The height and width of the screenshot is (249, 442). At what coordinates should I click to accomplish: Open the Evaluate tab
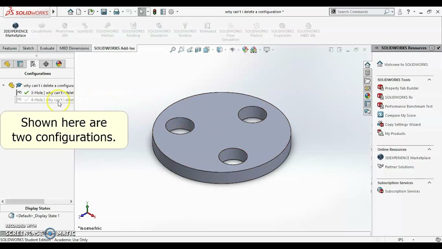pyautogui.click(x=47, y=48)
